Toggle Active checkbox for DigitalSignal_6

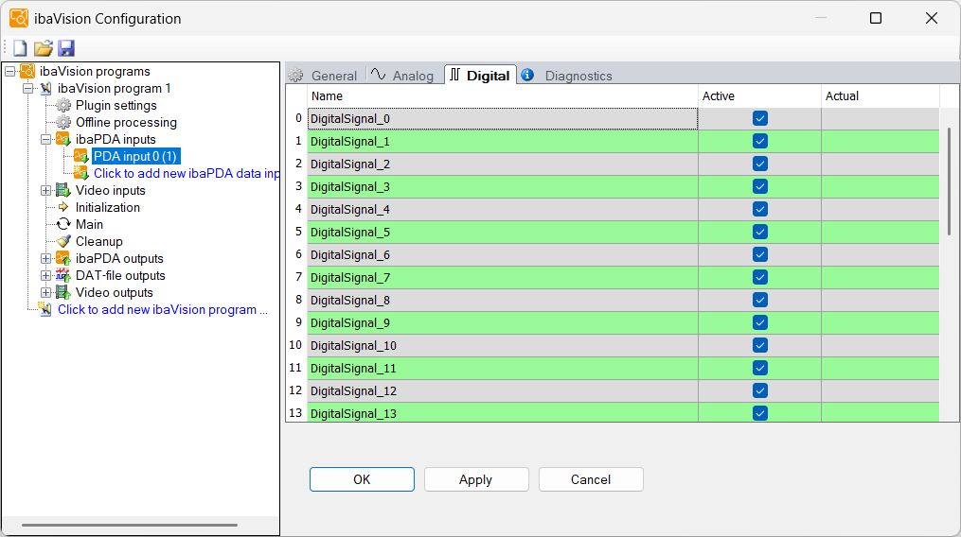[x=760, y=254]
